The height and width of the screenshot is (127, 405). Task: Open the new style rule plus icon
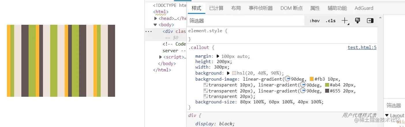tap(345, 21)
